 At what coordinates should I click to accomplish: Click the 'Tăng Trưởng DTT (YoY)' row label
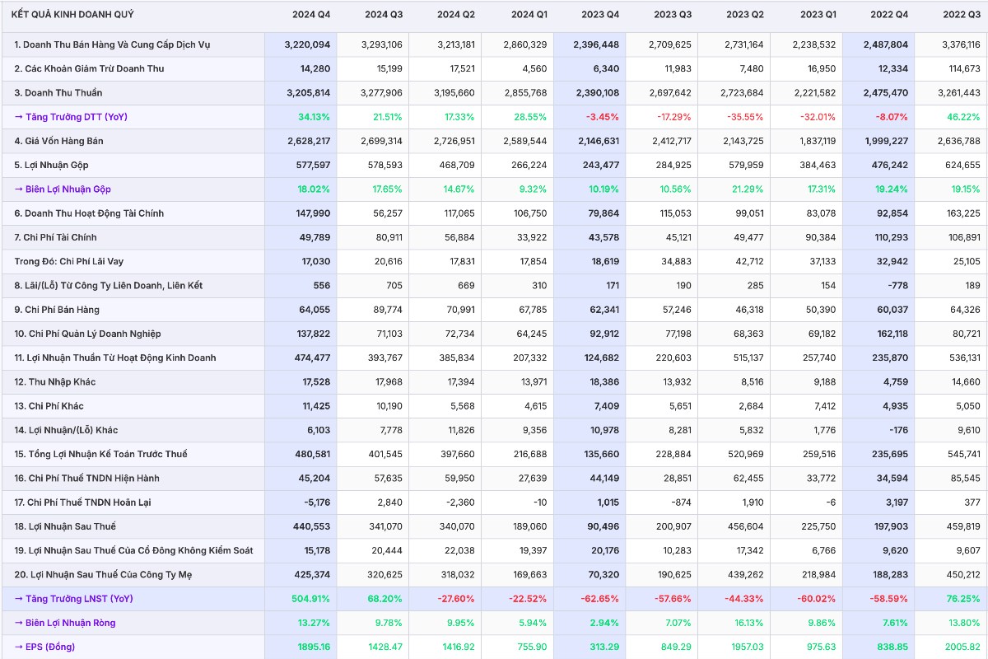coord(71,117)
